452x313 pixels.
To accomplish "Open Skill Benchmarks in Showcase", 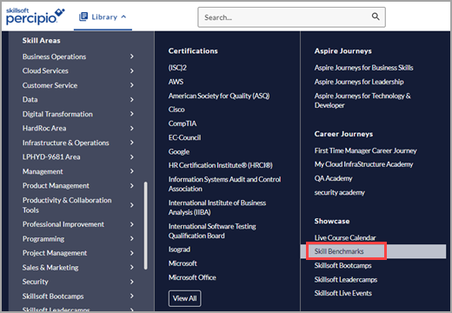I will (x=339, y=251).
